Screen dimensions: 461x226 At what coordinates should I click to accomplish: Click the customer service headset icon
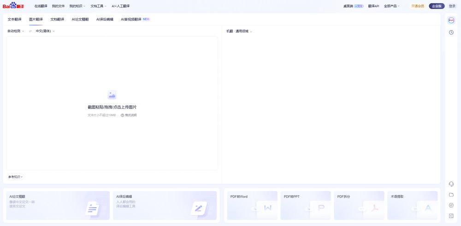click(x=451, y=184)
